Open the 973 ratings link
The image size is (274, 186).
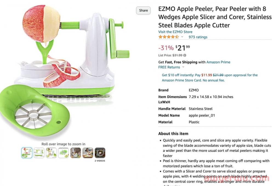pos(198,37)
